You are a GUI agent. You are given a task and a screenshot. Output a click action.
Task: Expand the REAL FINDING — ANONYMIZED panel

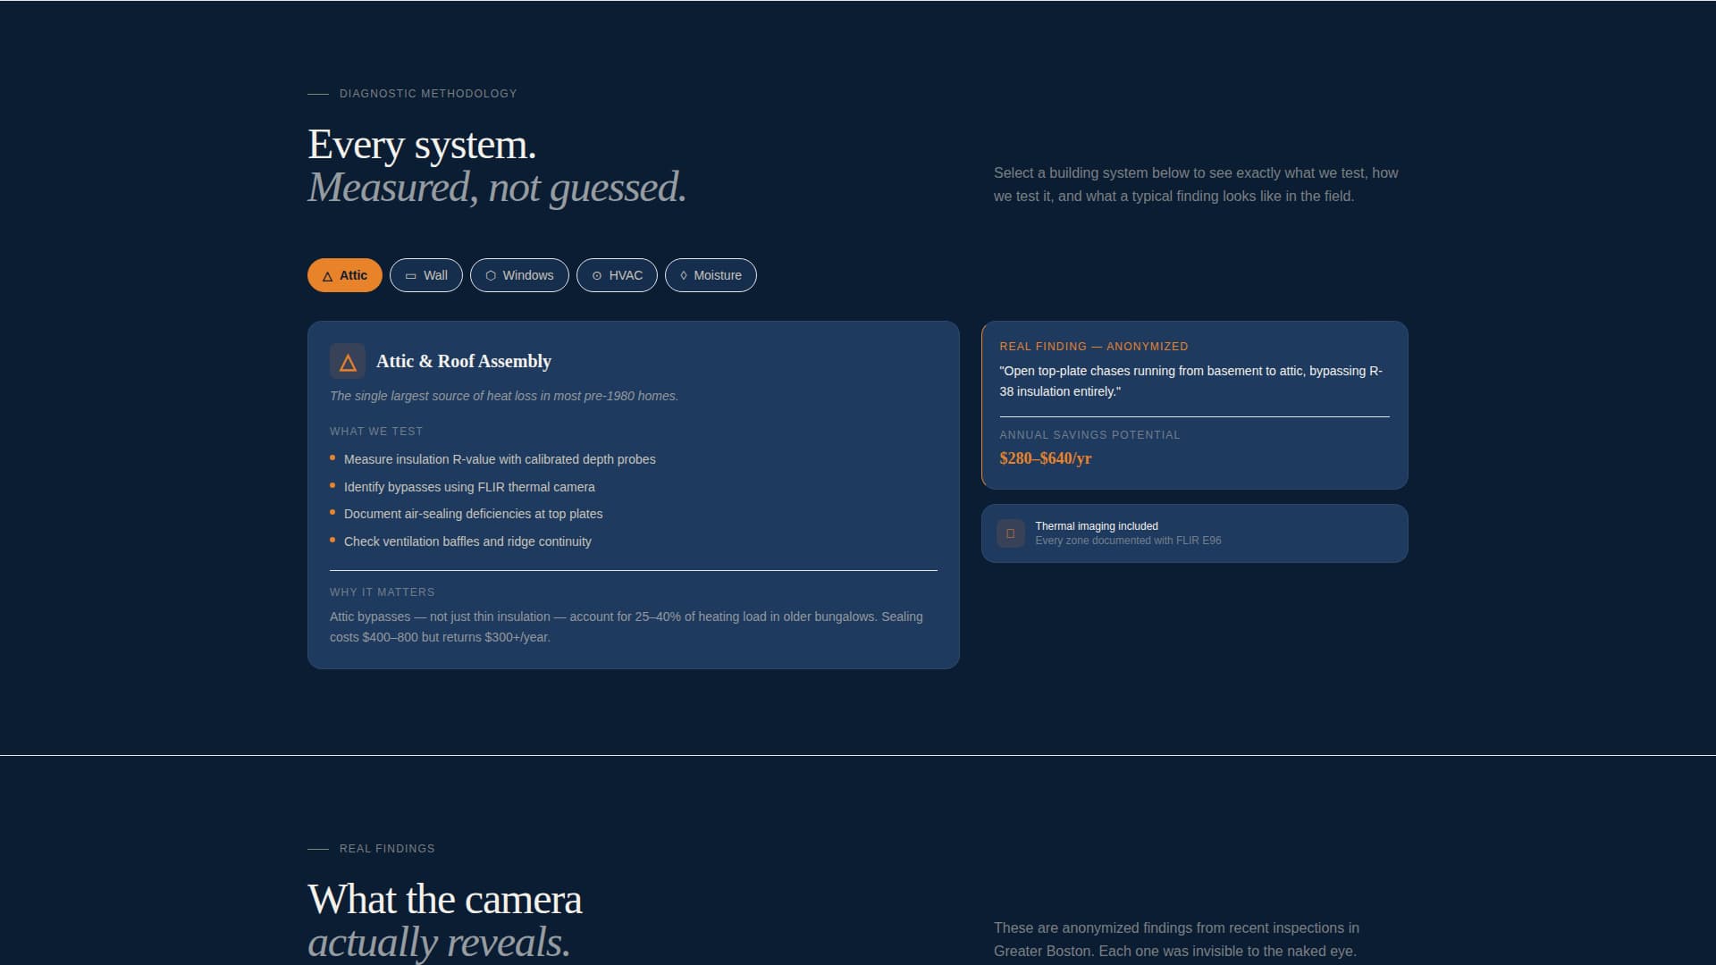tap(1194, 405)
